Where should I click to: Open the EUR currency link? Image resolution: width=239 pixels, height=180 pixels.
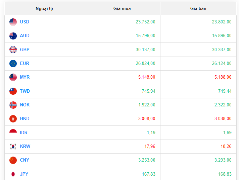tap(25, 64)
